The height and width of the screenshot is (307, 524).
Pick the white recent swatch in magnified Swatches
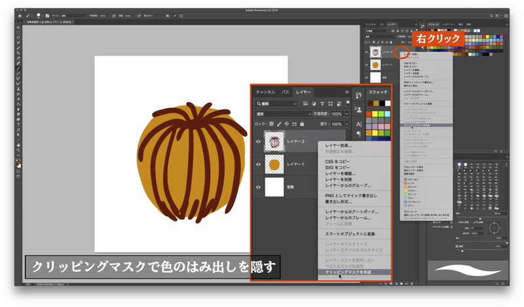tap(388, 103)
